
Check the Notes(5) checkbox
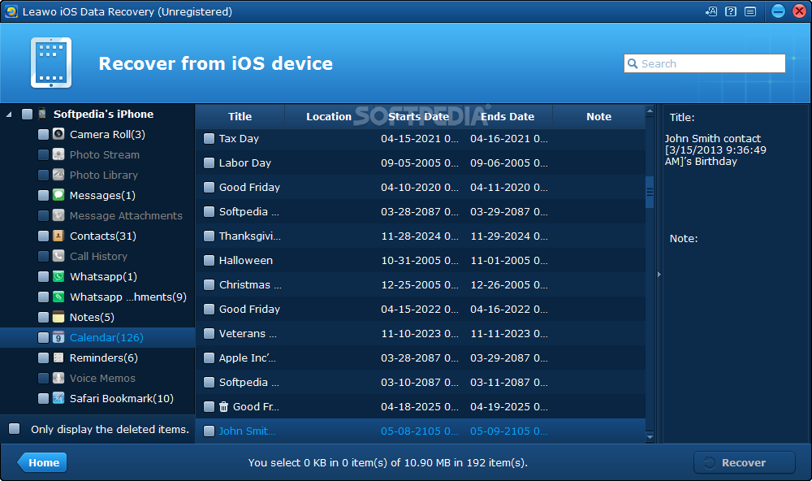click(x=44, y=317)
